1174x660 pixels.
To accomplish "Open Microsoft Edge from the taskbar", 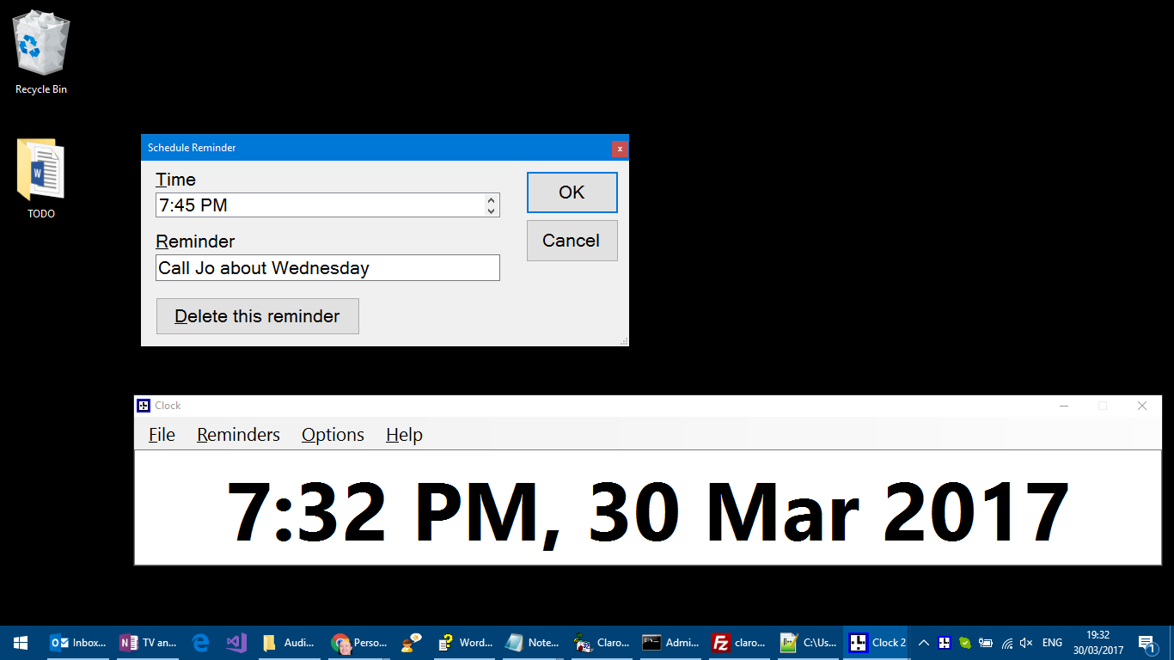I will coord(199,642).
